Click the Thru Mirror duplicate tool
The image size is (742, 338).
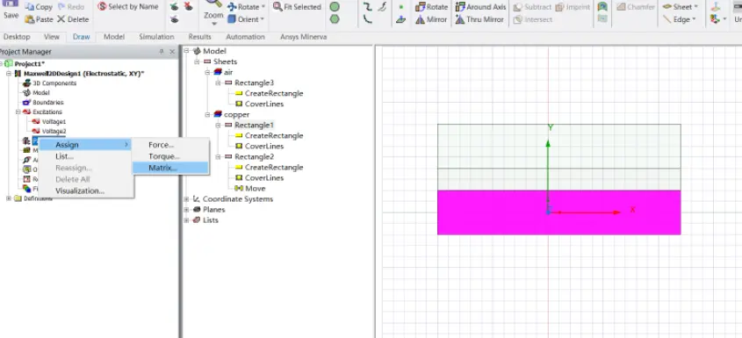pyautogui.click(x=480, y=19)
